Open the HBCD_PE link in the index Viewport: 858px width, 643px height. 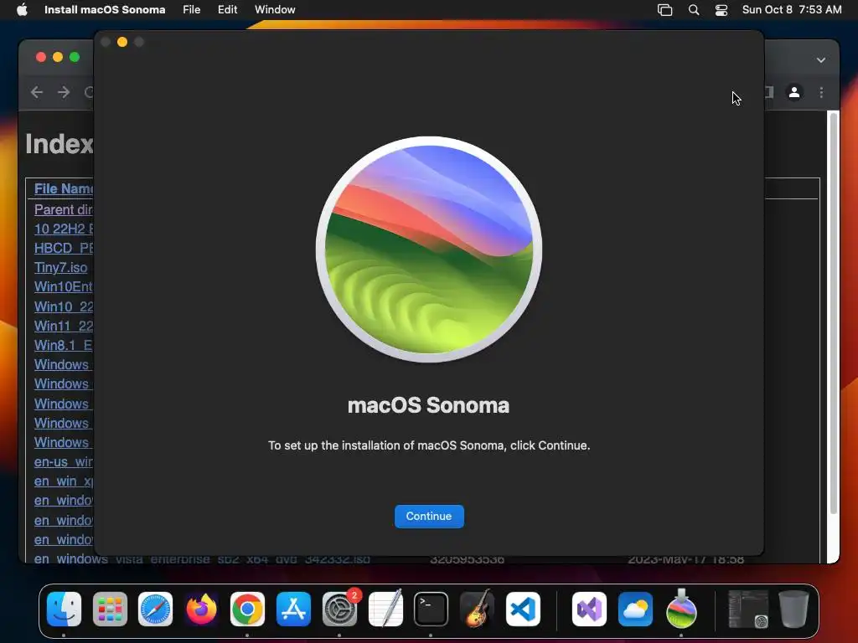click(64, 248)
